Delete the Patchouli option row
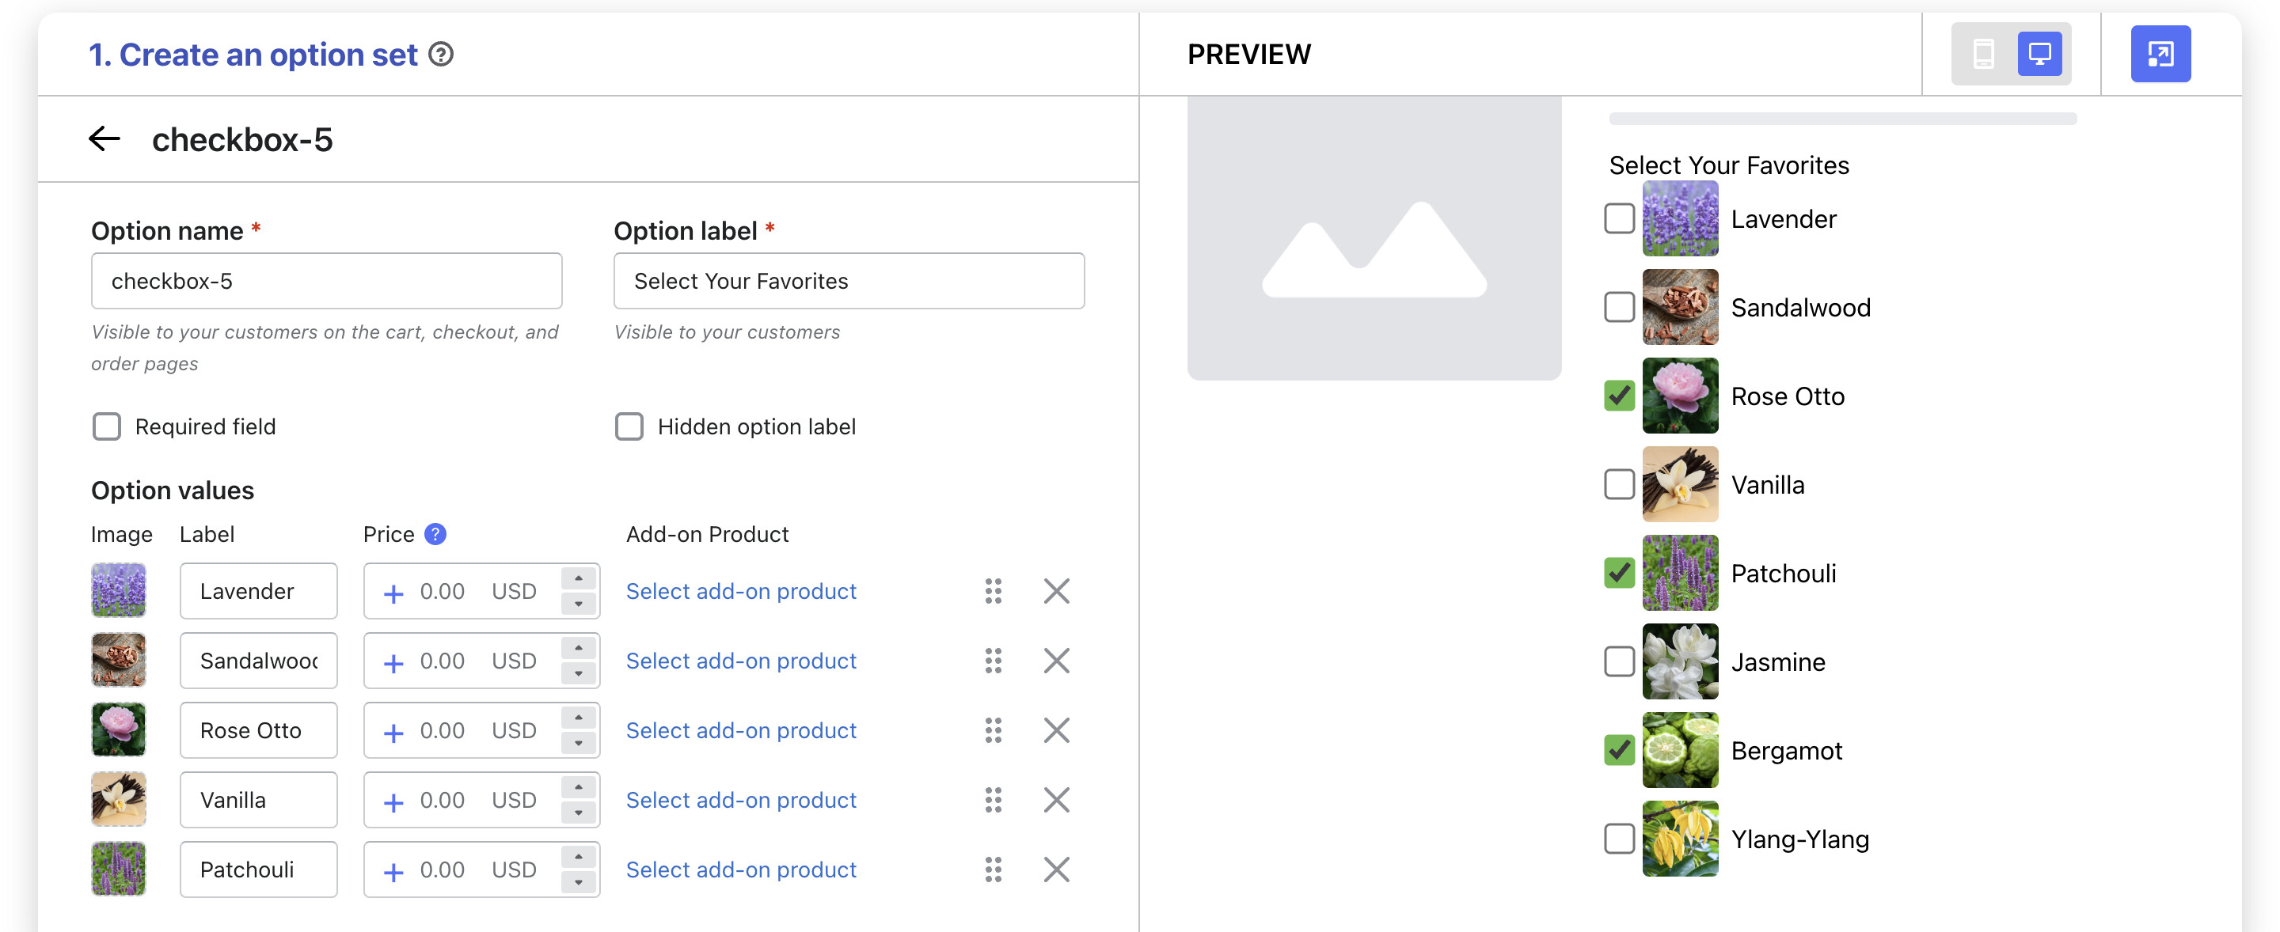The height and width of the screenshot is (932, 2280). [x=1056, y=869]
